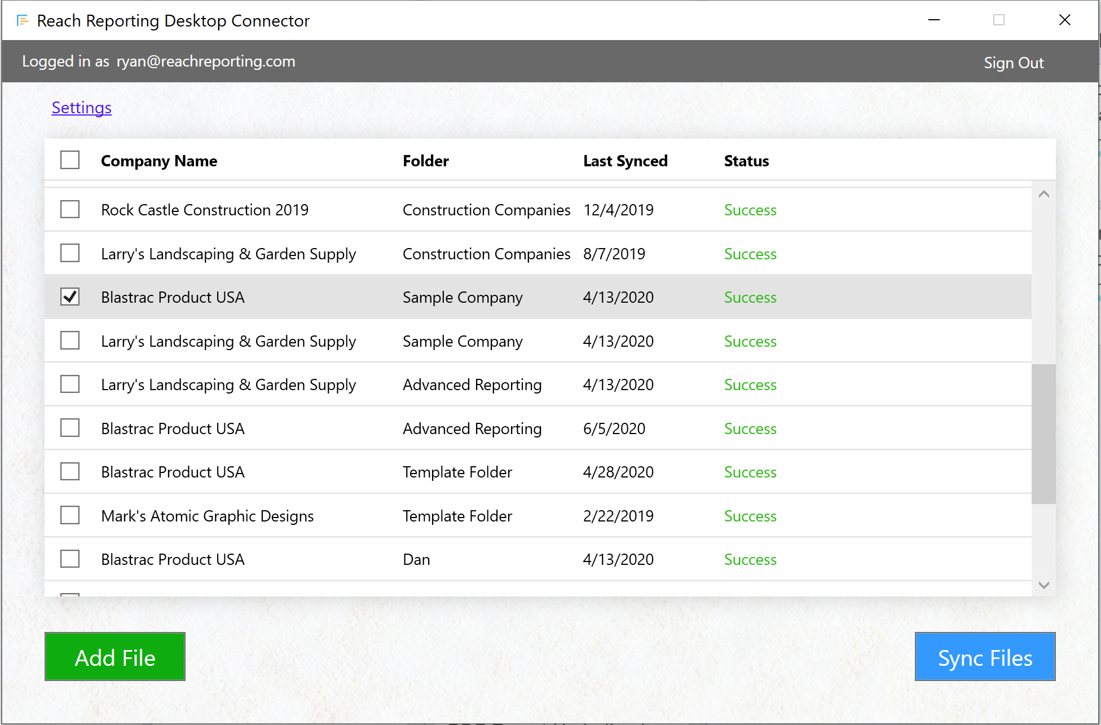Select Mark's Atomic Graphic Designs company name
Viewport: 1101px width, 725px height.
(207, 516)
